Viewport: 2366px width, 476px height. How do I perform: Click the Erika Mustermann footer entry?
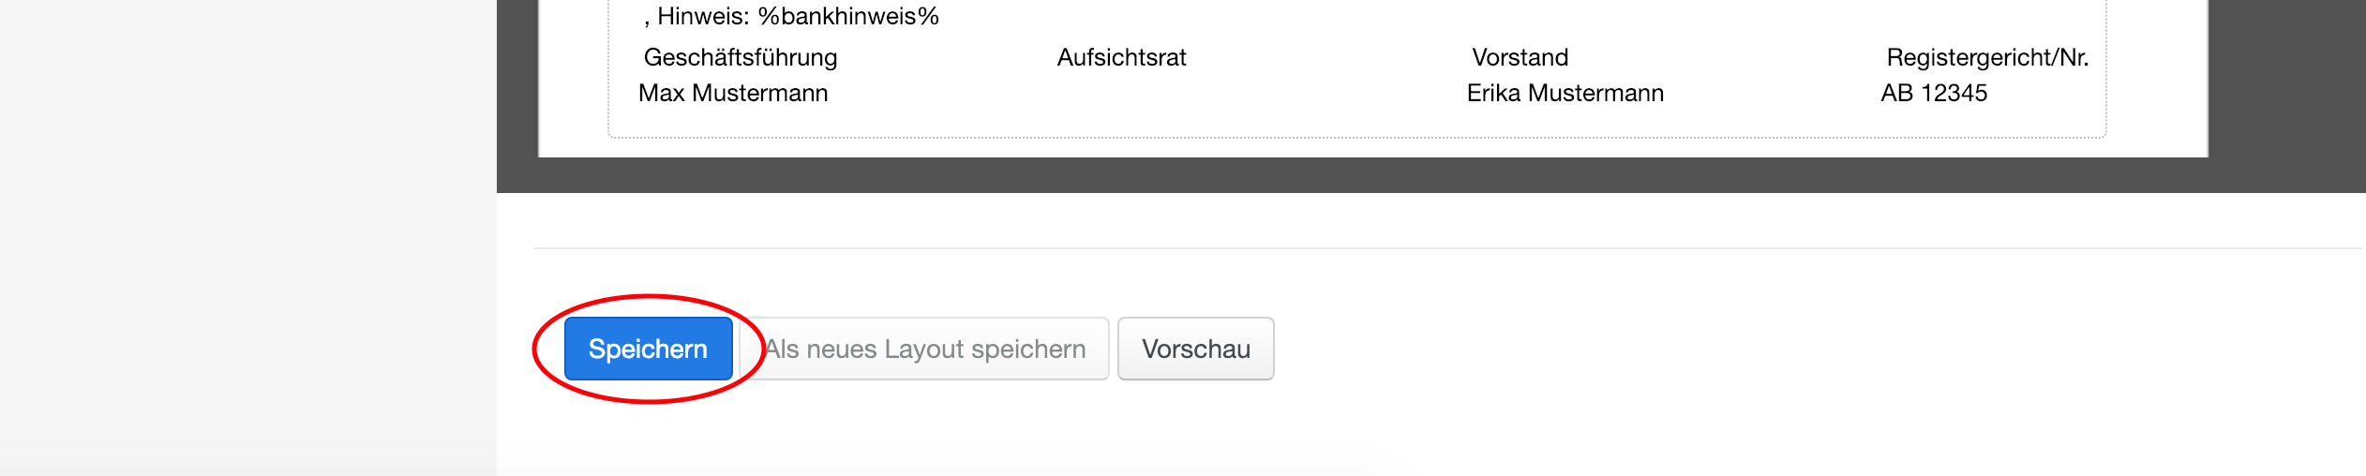(1565, 93)
